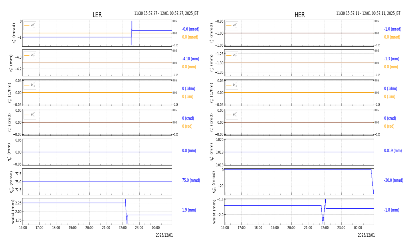Click the HER r4* (crad) axis label

point(212,122)
